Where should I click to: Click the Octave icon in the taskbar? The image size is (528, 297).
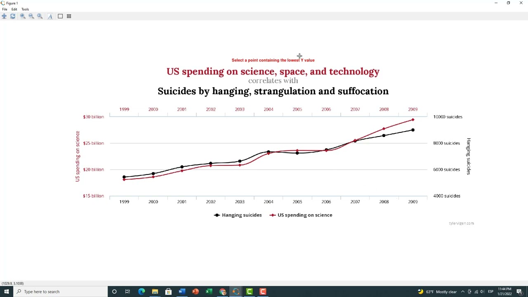tap(236, 292)
